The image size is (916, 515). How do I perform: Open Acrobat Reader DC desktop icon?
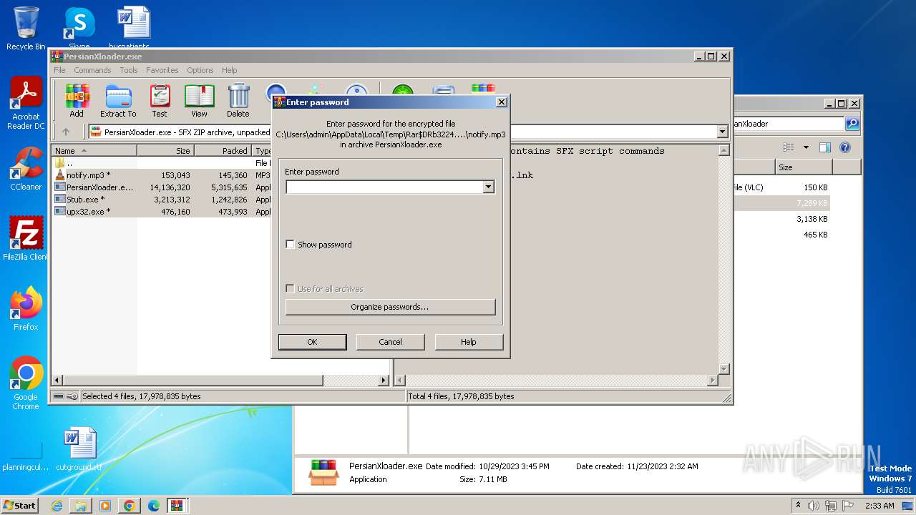point(26,104)
